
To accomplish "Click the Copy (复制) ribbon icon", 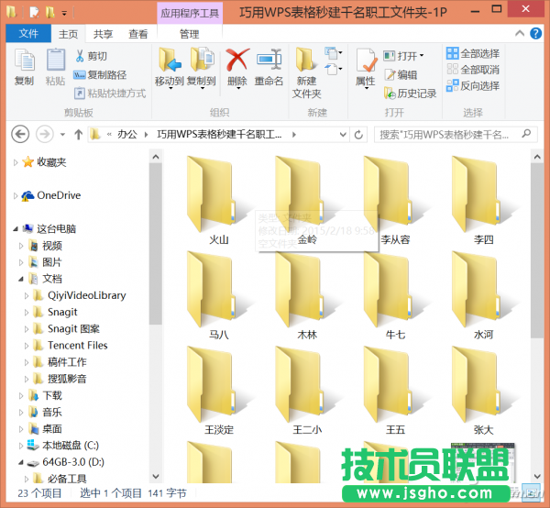I will click(x=24, y=60).
